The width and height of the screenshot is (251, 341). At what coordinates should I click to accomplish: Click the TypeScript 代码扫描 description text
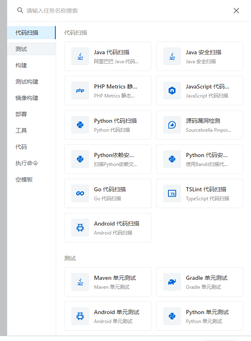coord(207,199)
